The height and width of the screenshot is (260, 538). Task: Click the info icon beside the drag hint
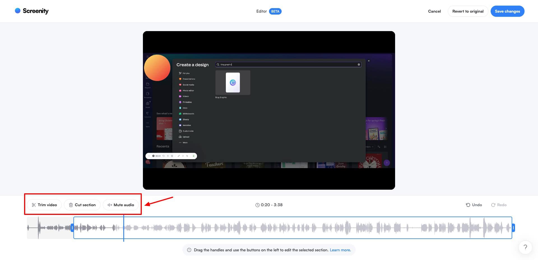point(189,250)
